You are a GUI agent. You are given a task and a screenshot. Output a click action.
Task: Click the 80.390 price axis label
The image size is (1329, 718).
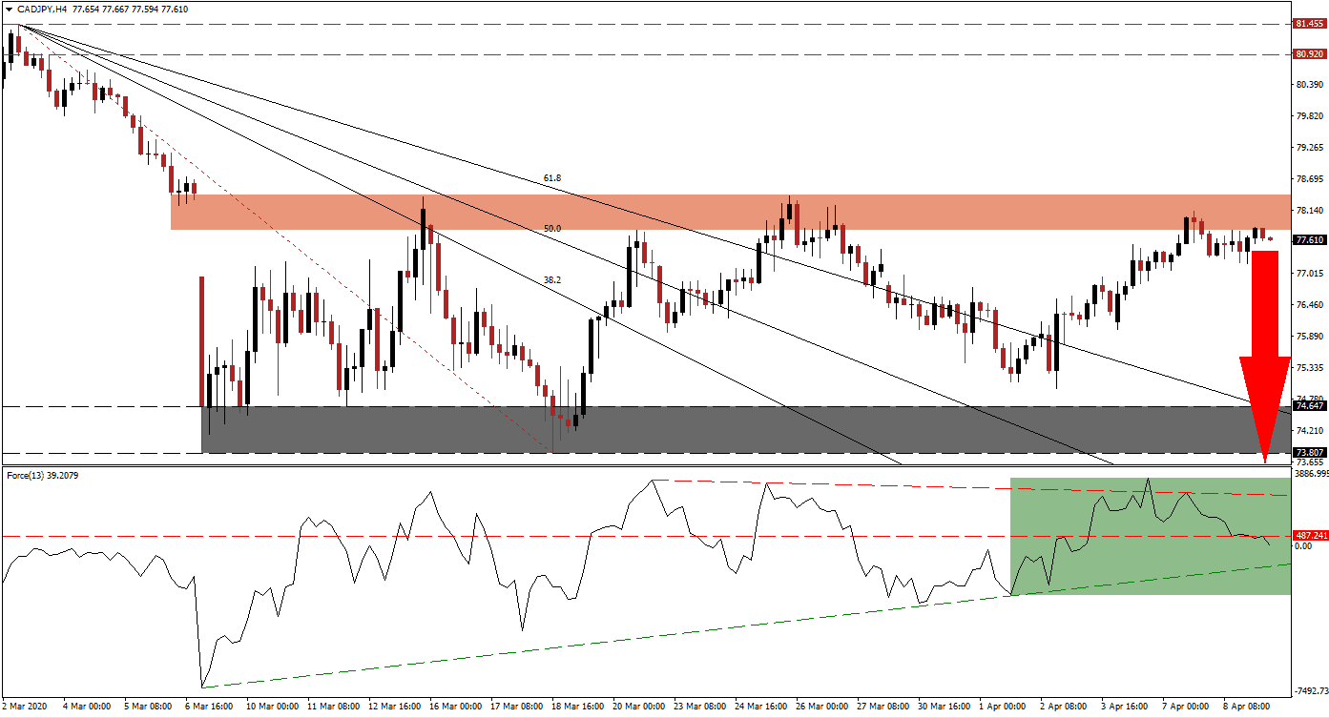pos(1308,85)
